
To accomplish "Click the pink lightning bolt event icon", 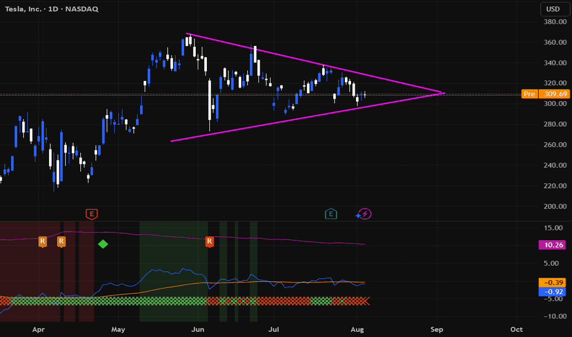I will point(365,214).
